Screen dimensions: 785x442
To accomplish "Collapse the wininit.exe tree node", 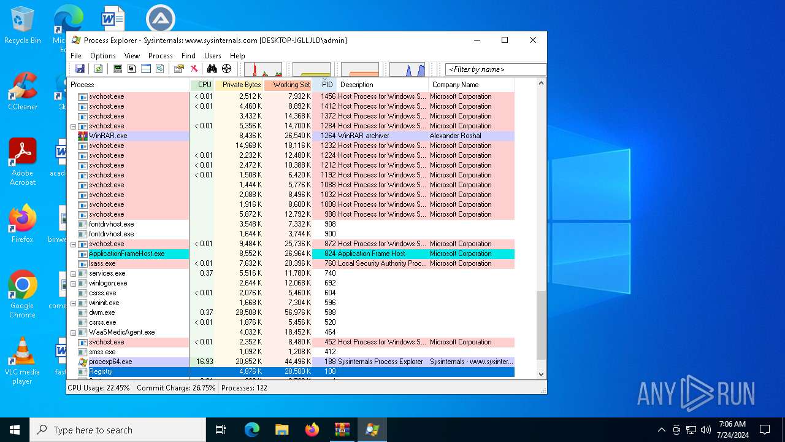I will pyautogui.click(x=73, y=303).
